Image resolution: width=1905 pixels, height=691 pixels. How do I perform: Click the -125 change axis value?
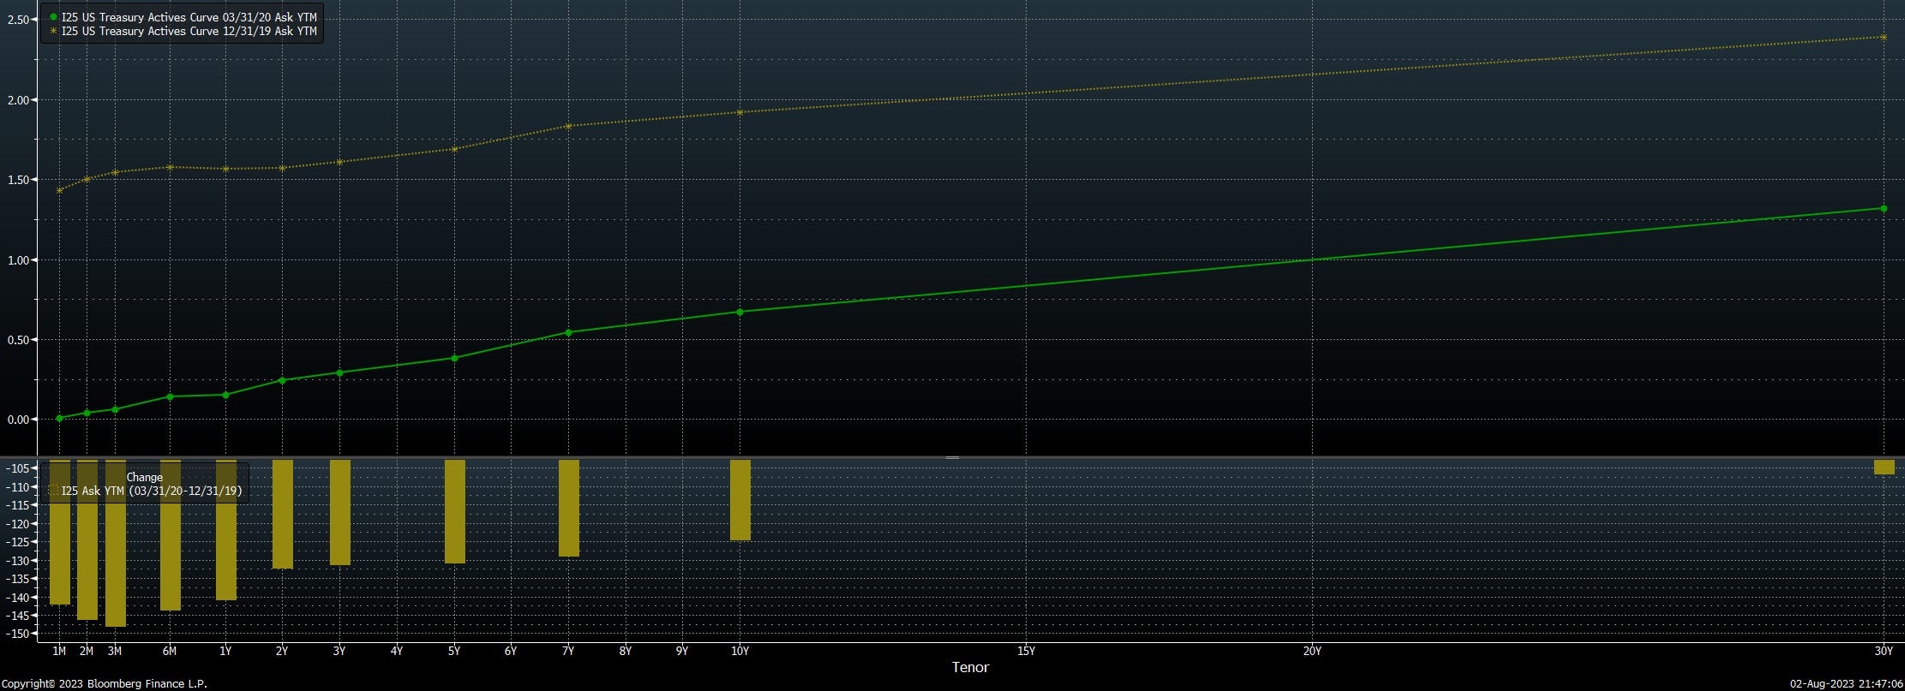[x=18, y=542]
